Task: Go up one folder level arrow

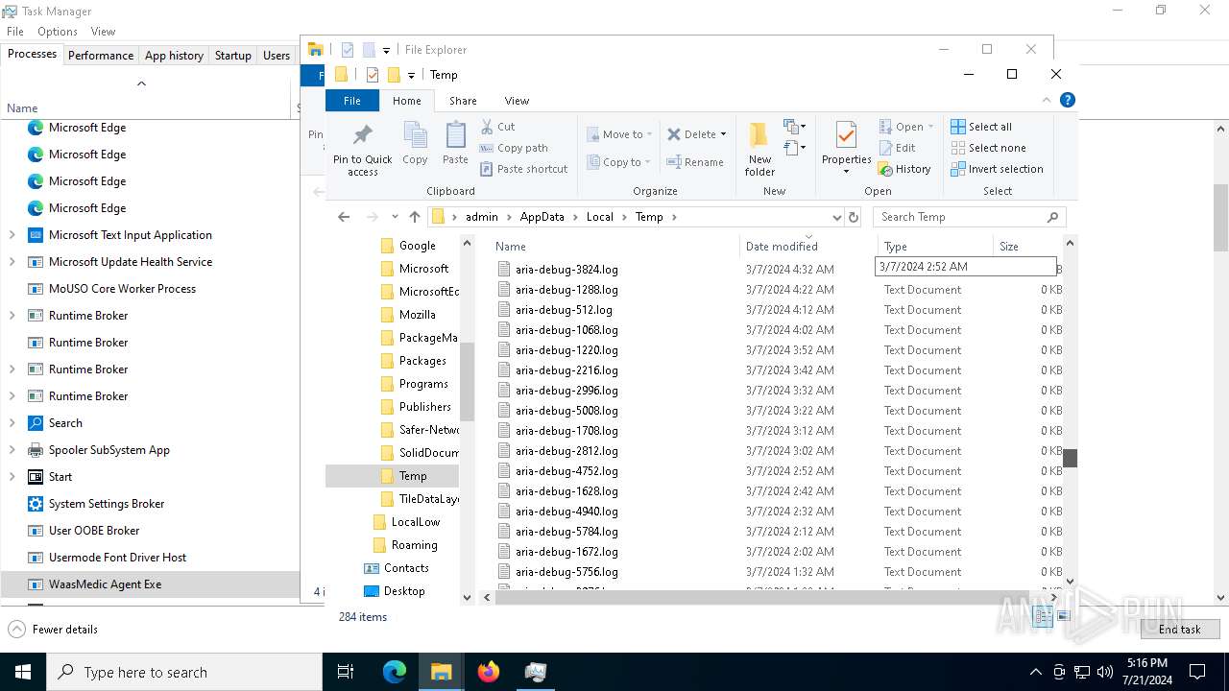Action: click(415, 217)
